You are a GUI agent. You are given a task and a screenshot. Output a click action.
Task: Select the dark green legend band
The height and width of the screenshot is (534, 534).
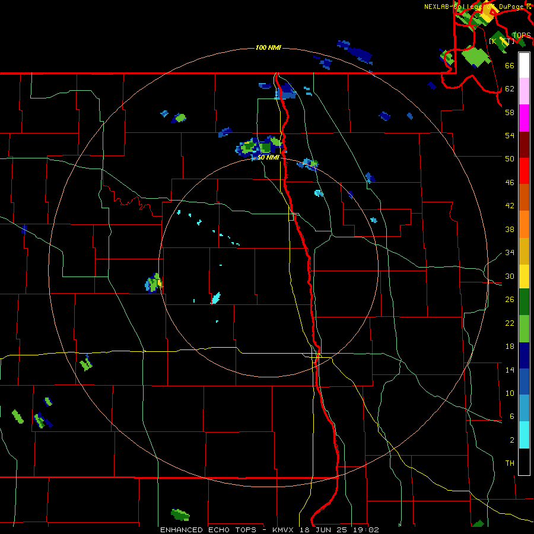pyautogui.click(x=524, y=302)
